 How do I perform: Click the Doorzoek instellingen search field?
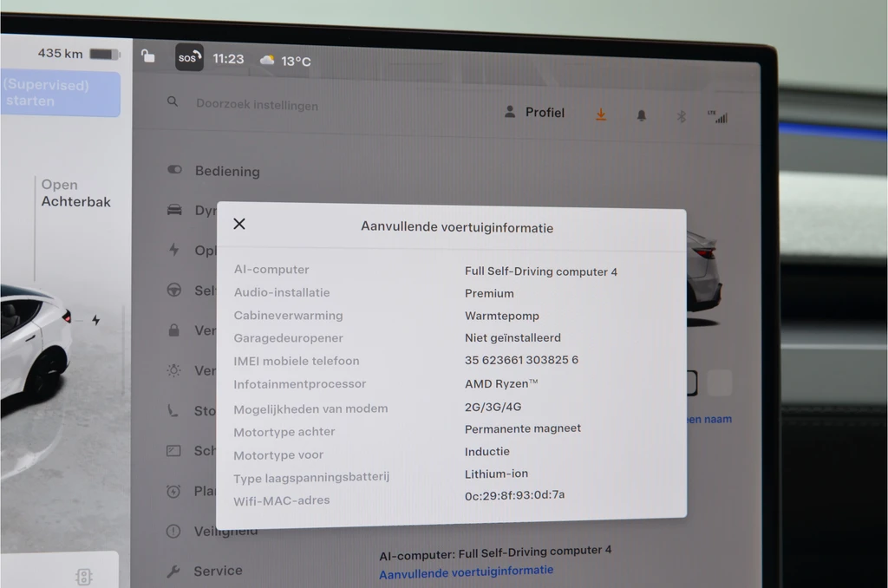point(257,105)
